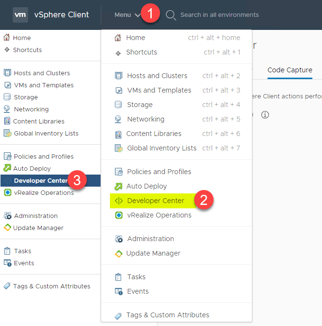322x326 pixels.
Task: Open Content Libraries label in sidebar
Action: [x=39, y=121]
